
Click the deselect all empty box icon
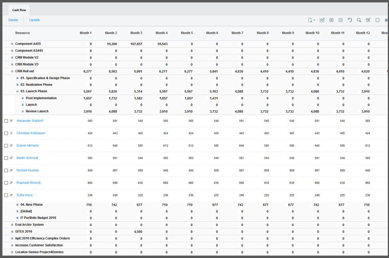(377, 20)
